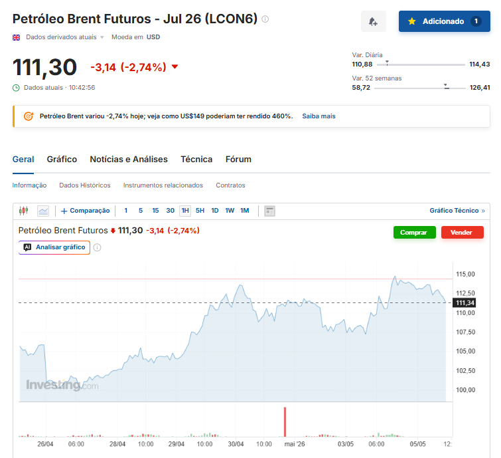Click the 30/04 date on time axis
501x458 pixels.
pos(236,444)
